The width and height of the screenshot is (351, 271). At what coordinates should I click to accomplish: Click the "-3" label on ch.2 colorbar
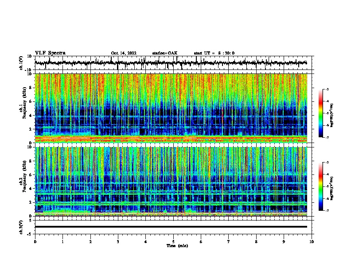tap(327, 163)
